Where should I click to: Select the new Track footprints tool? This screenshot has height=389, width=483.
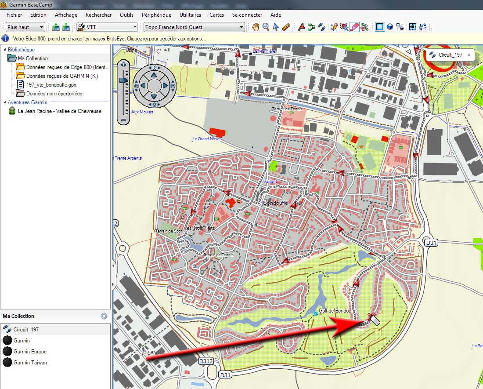click(x=321, y=27)
